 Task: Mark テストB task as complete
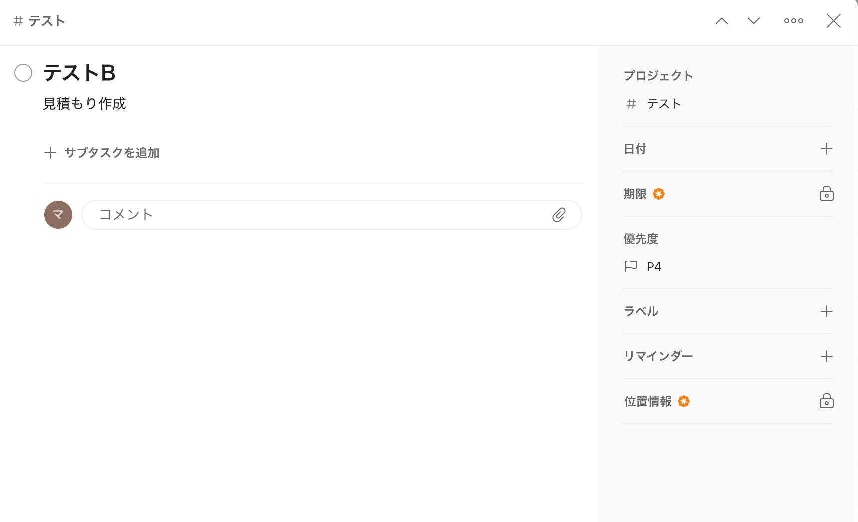(x=23, y=73)
